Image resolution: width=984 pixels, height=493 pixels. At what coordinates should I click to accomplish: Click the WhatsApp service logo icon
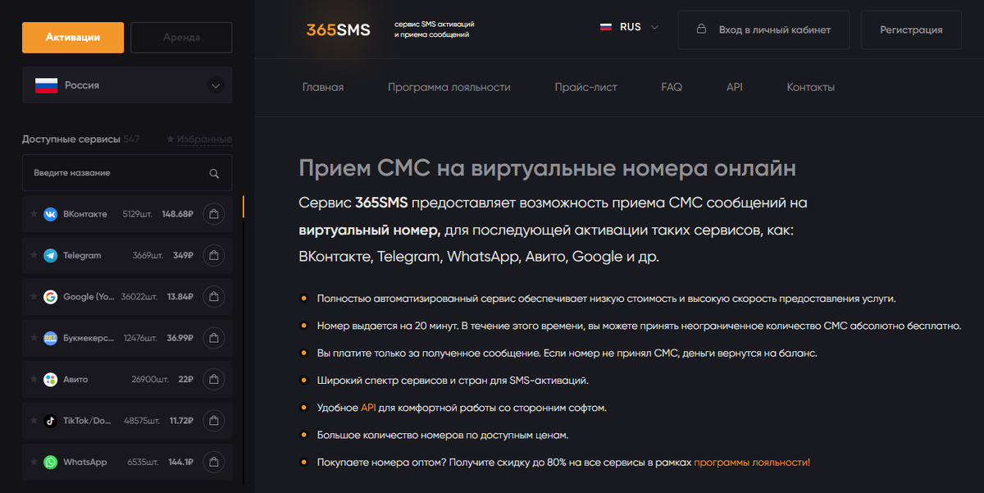point(50,463)
